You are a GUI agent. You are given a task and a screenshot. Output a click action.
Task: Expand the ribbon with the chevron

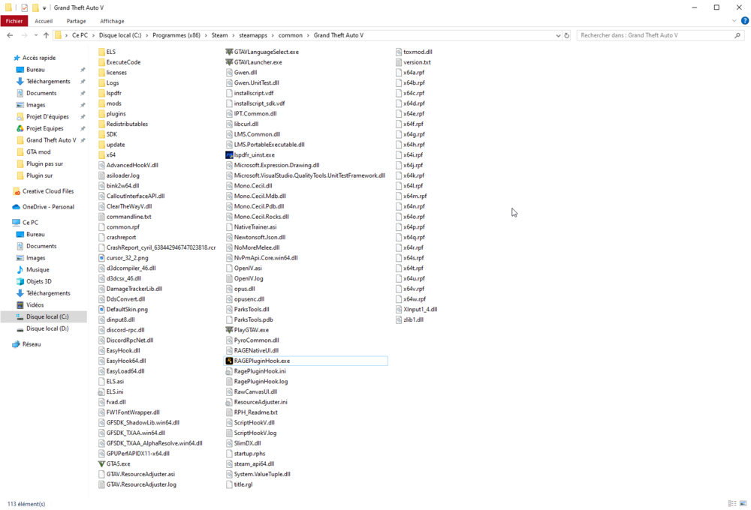pos(734,20)
